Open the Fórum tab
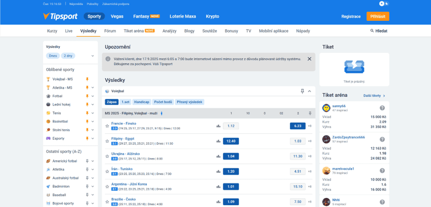The image size is (431, 207). tap(110, 31)
